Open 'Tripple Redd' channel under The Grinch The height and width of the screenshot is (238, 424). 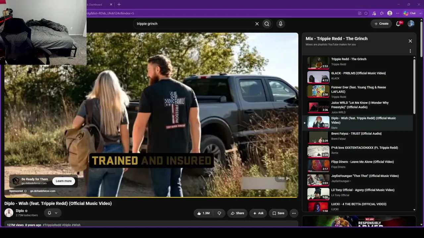339,64
